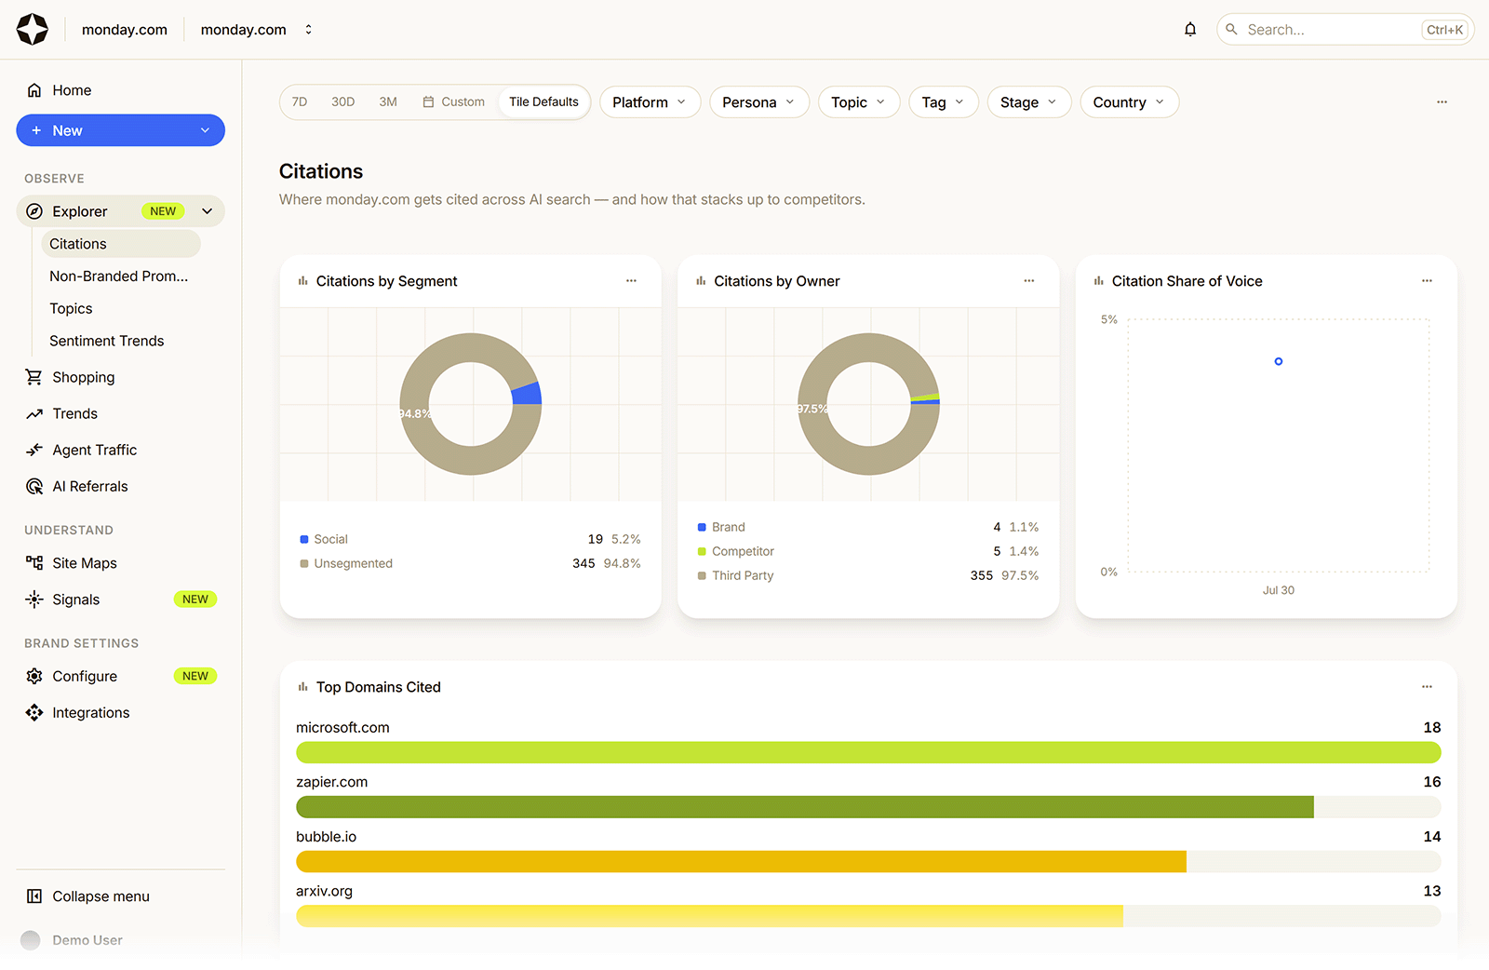1489x970 pixels.
Task: Click the Agent Traffic icon
Action: point(34,450)
